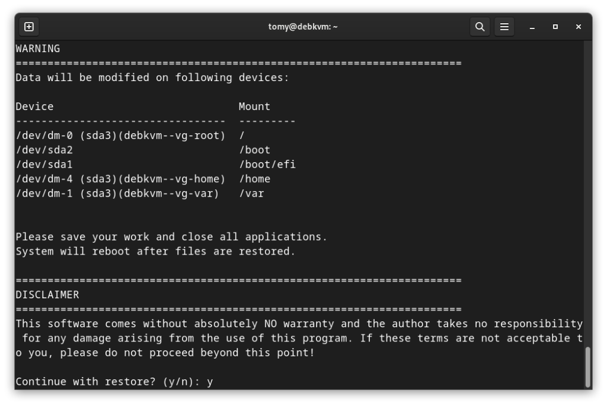
Task: Maximize the terminal window
Action: click(x=555, y=27)
